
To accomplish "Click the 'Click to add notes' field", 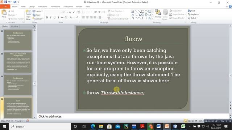I will [133, 116].
